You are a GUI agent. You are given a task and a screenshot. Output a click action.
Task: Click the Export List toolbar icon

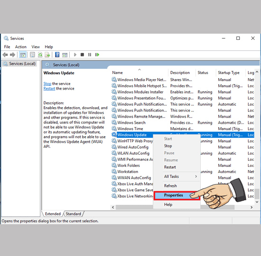[x=47, y=55]
